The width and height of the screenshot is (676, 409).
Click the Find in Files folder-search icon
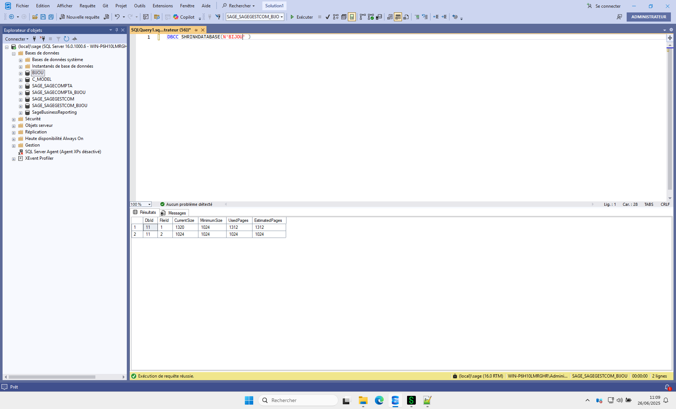157,17
